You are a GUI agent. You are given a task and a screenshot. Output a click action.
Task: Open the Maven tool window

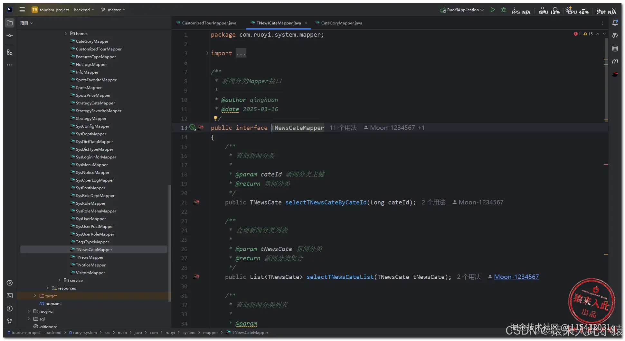coord(615,61)
